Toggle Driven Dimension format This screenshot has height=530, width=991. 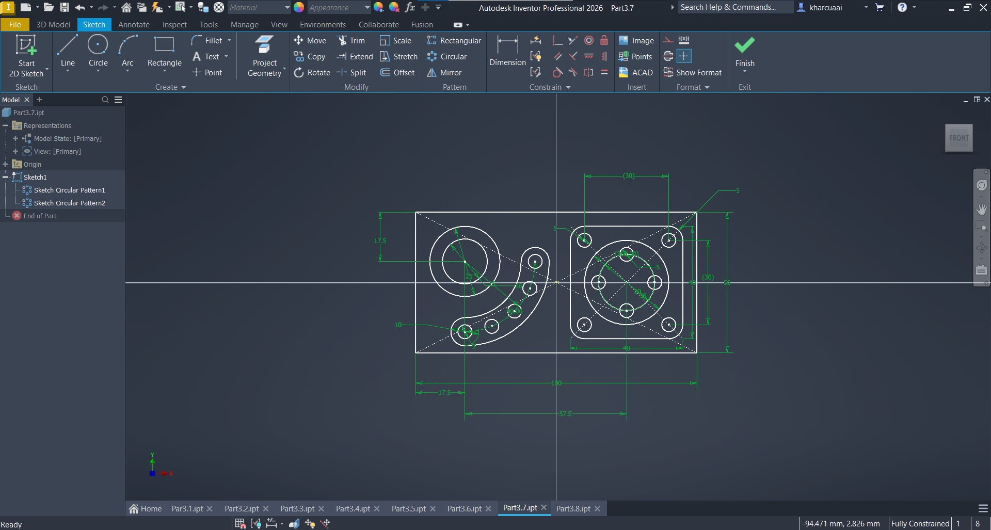pos(684,40)
